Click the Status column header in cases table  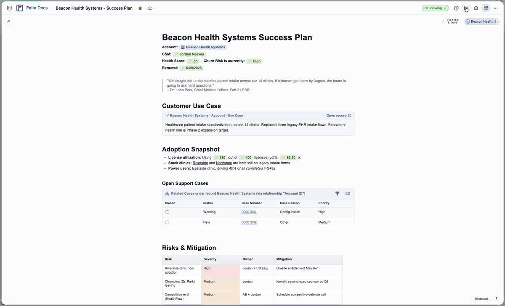click(x=208, y=203)
